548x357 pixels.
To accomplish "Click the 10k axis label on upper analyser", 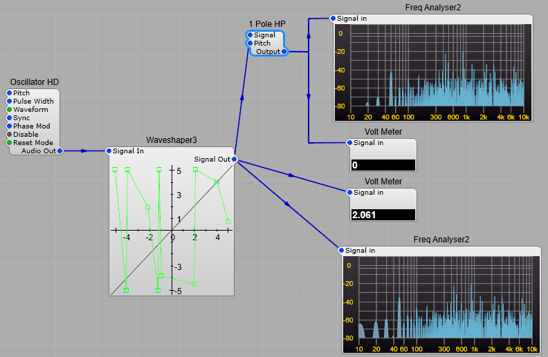I will tap(524, 117).
